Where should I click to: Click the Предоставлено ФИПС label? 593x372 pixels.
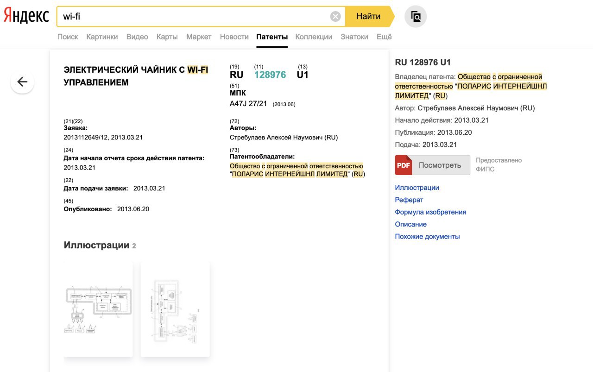[x=498, y=165]
